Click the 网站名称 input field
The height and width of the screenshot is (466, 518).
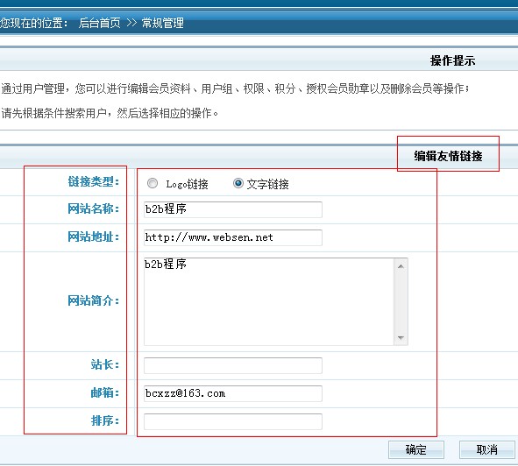pyautogui.click(x=233, y=209)
